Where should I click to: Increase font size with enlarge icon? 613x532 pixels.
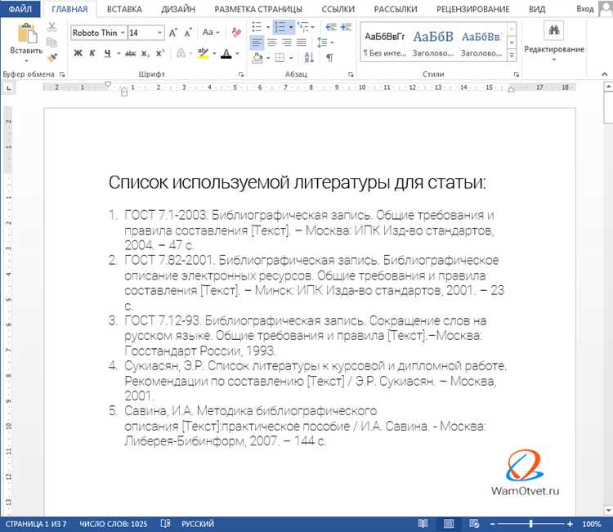pyautogui.click(x=173, y=33)
